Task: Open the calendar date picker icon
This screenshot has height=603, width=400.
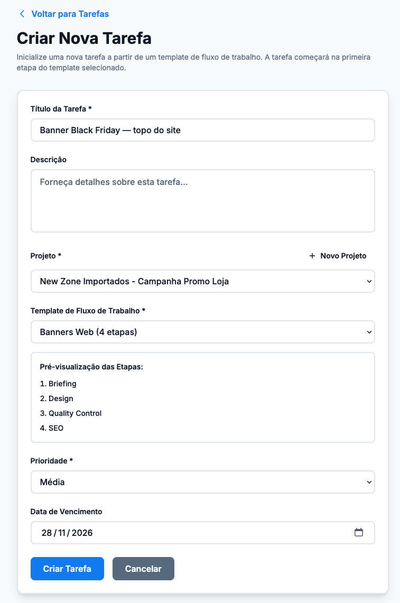Action: click(x=358, y=532)
